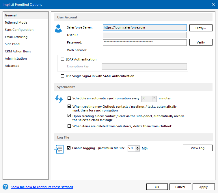Decrease the maximum log file size
Image resolution: width=218 pixels, height=193 pixels.
(138, 150)
